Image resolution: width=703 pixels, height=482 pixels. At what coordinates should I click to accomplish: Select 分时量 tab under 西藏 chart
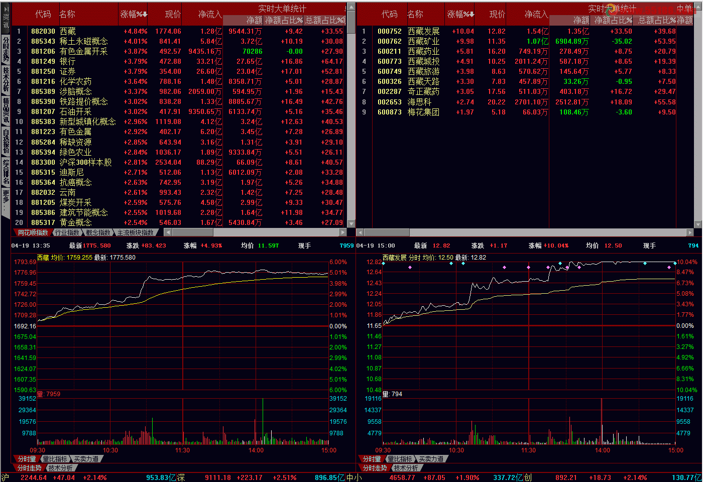click(x=27, y=459)
